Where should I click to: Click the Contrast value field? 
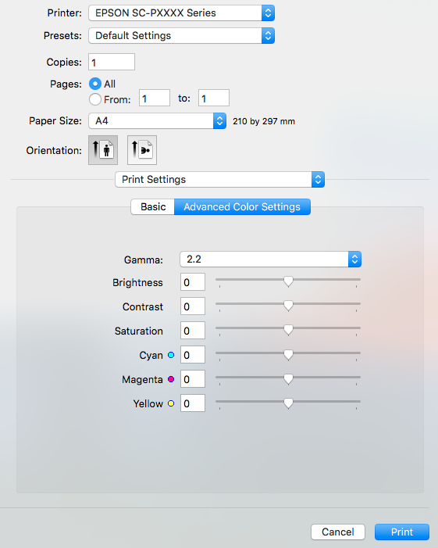click(193, 306)
